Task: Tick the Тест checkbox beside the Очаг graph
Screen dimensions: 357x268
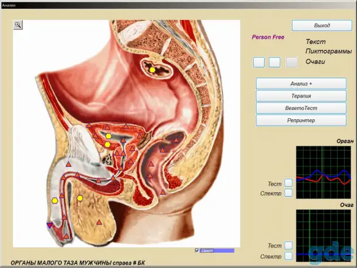Action: coord(288,246)
